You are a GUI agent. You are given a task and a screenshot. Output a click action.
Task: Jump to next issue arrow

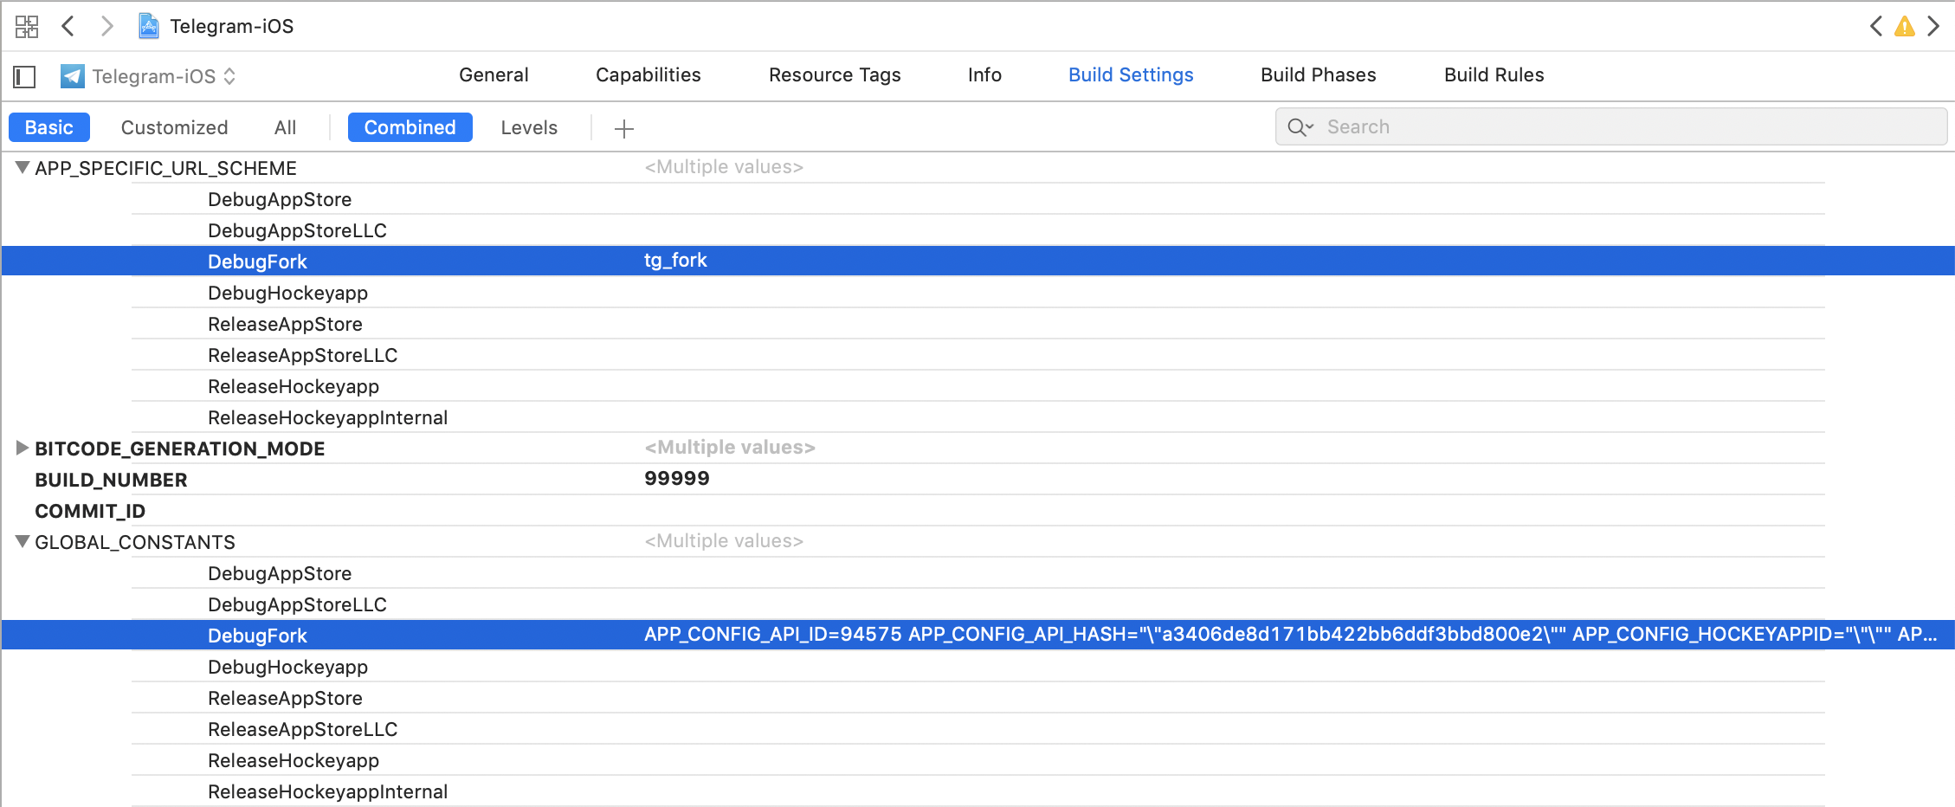coord(1933,26)
